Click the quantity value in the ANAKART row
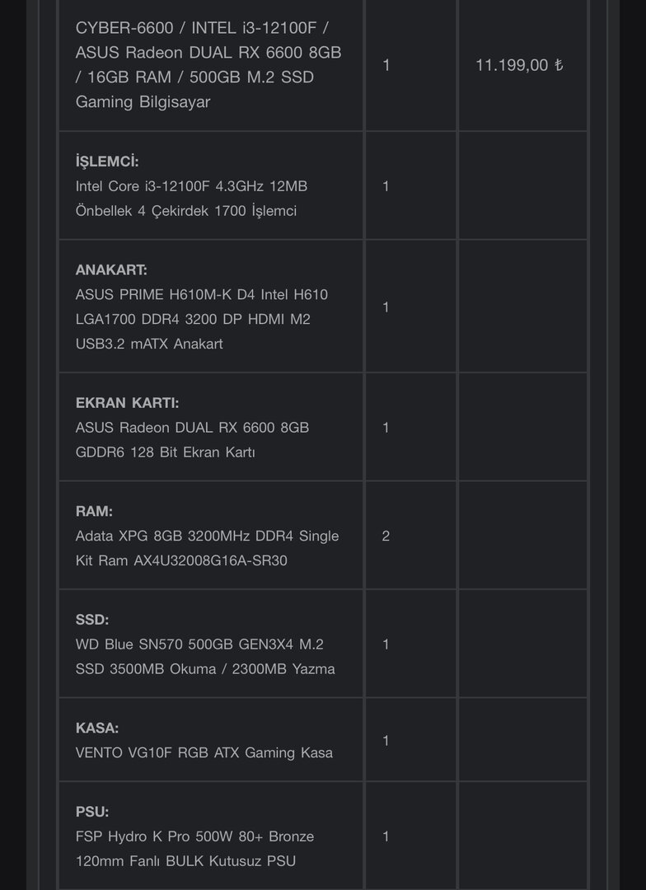Screen dimensions: 646x890 pyautogui.click(x=386, y=307)
